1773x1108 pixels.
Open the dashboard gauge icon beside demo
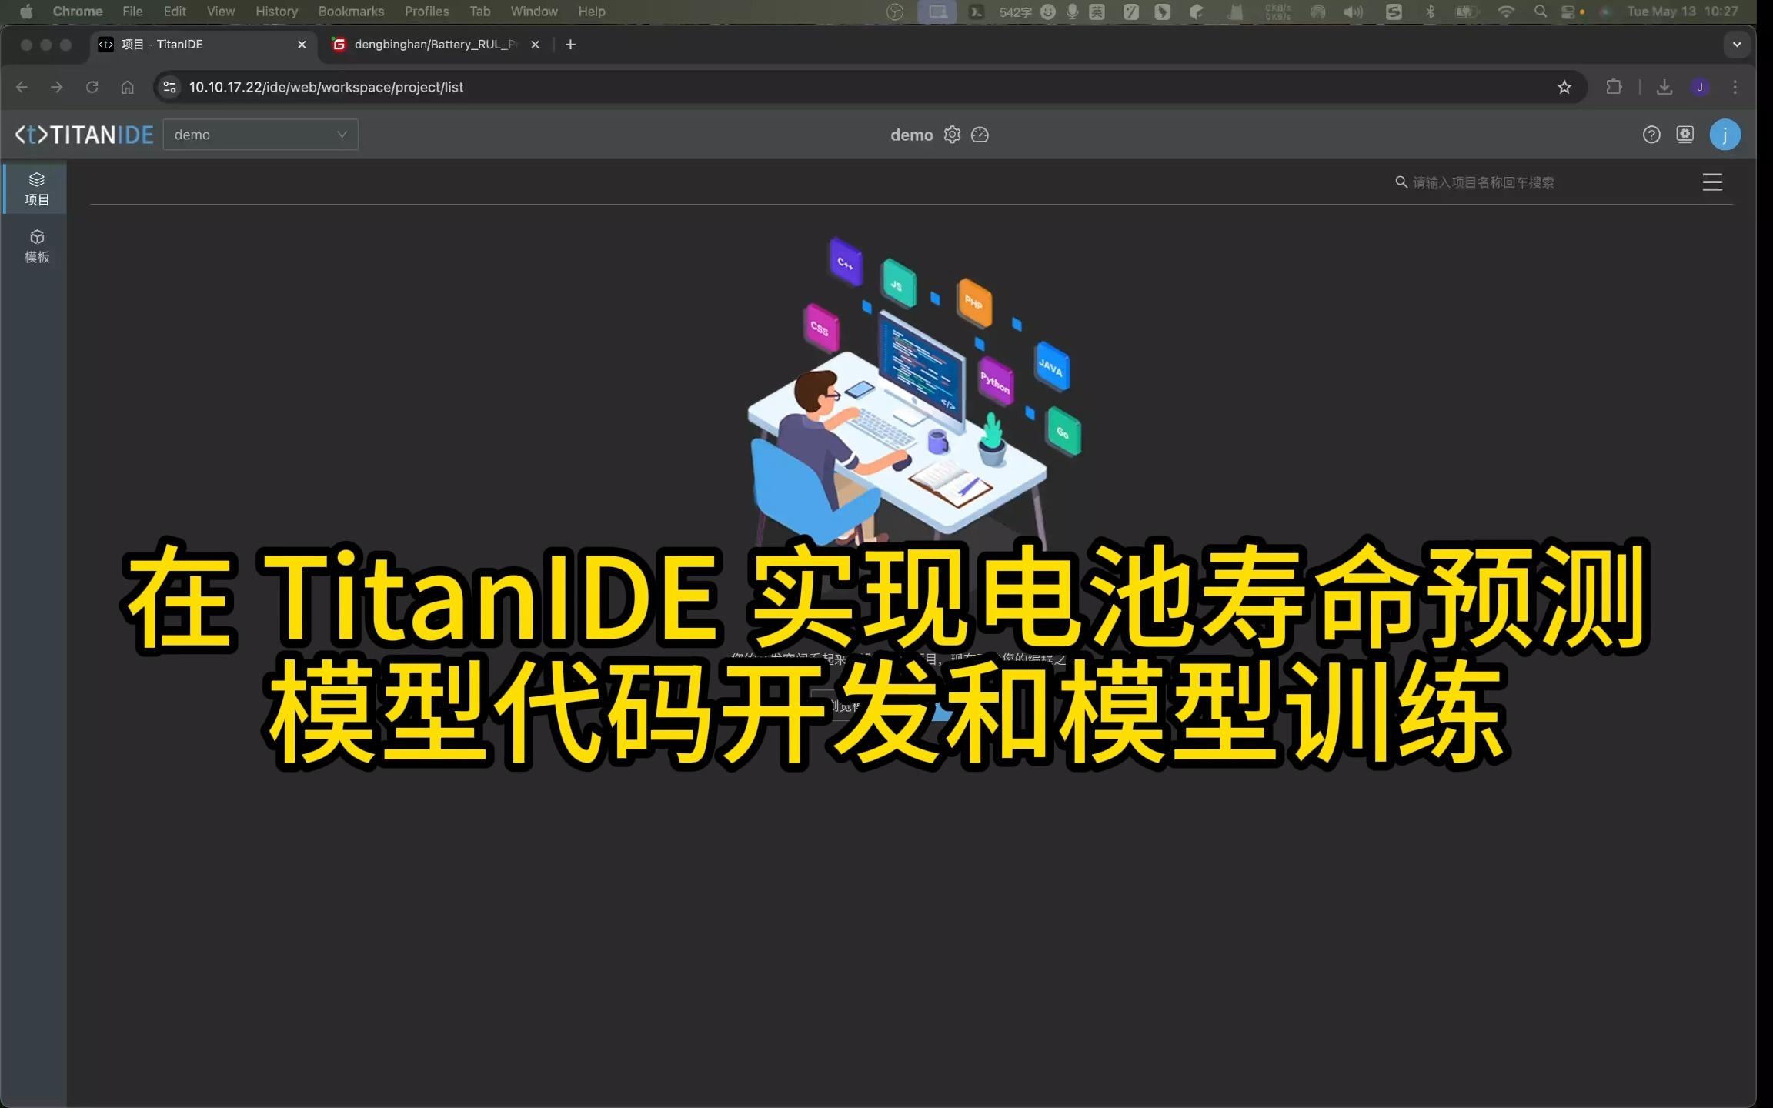coord(980,135)
